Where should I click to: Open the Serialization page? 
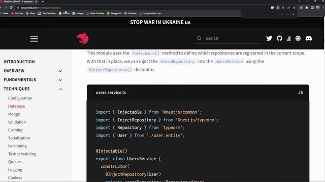(x=19, y=138)
